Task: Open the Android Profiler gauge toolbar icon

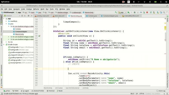Action: coord(141,12)
